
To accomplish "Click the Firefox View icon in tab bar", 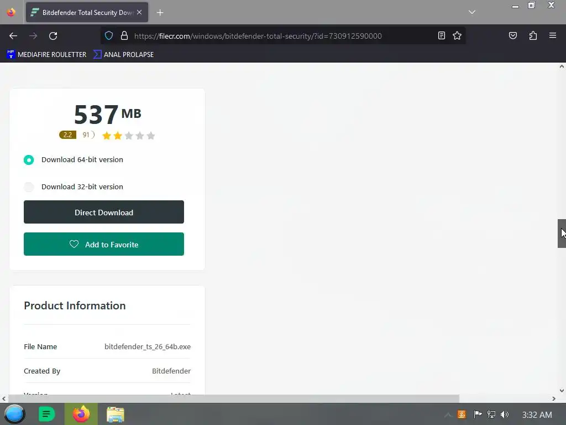I will click(x=11, y=12).
